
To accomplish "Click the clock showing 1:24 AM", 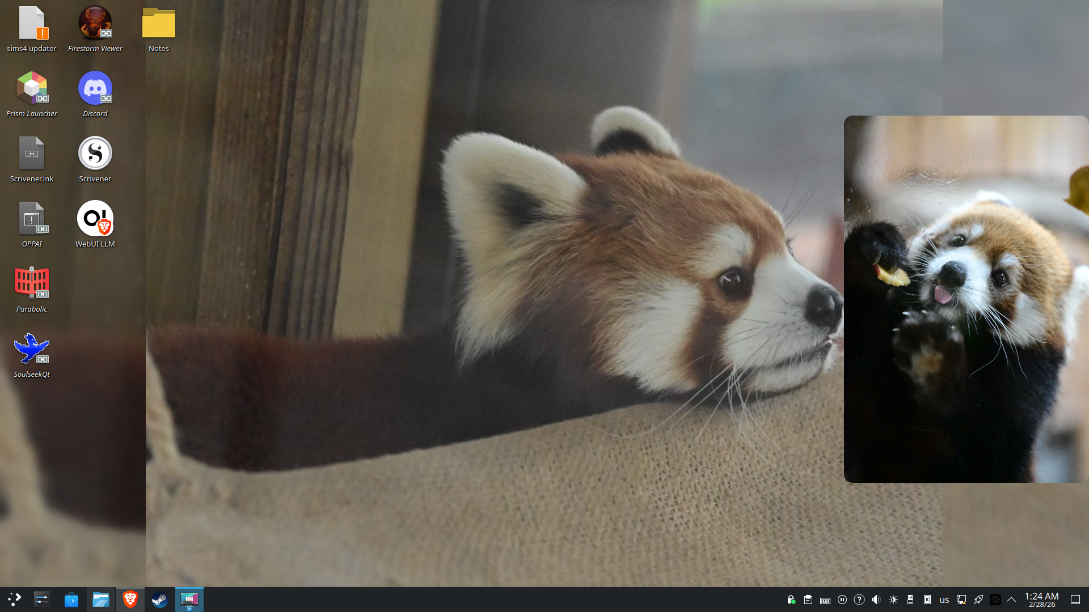I will pyautogui.click(x=1041, y=600).
